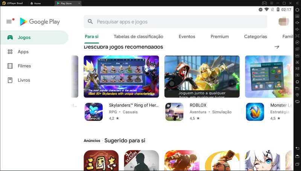Open virtual GPS location icon

pyautogui.click(x=297, y=95)
